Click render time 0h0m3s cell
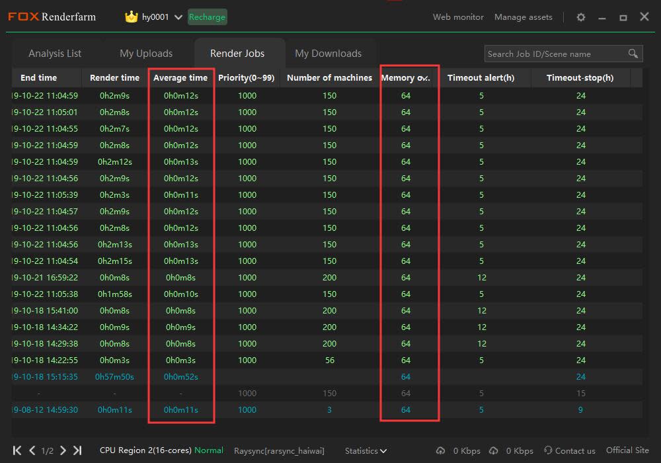661x463 pixels. click(114, 360)
